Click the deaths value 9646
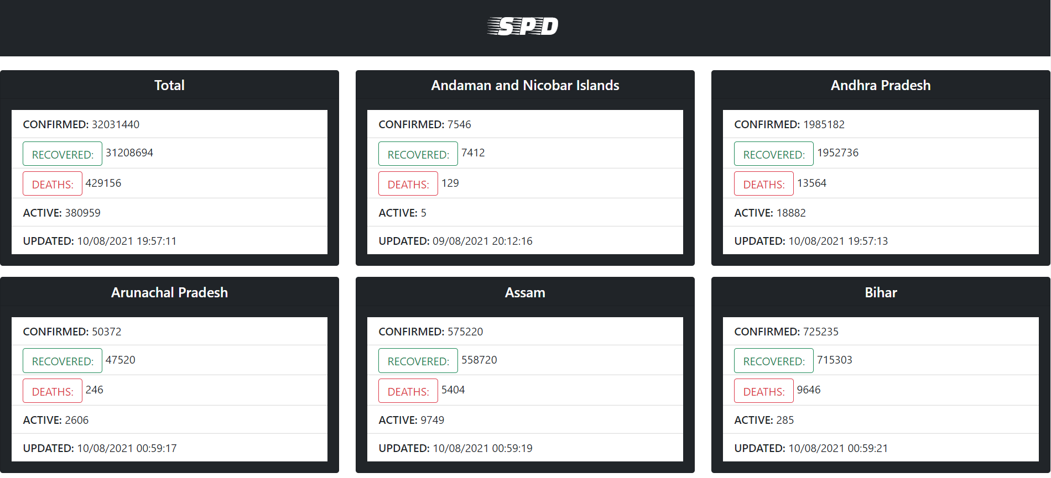The width and height of the screenshot is (1051, 478). point(809,390)
